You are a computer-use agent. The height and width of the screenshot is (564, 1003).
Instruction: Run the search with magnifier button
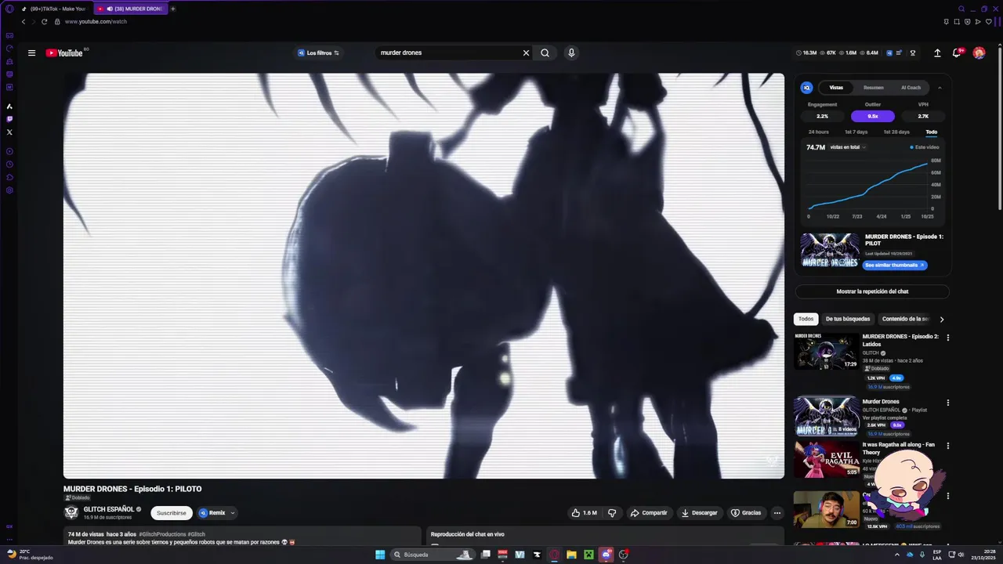point(545,53)
